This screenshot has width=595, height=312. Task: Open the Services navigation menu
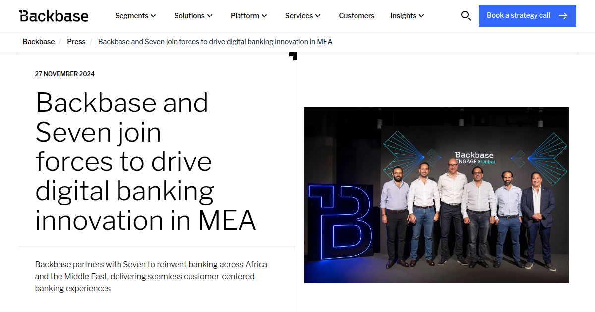point(299,15)
